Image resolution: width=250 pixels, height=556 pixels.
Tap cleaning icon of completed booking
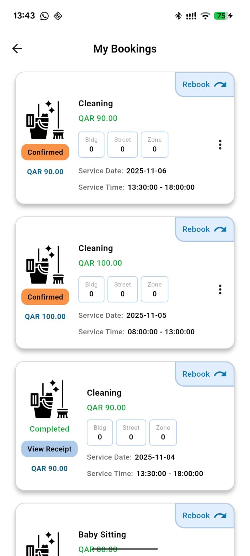49,399
